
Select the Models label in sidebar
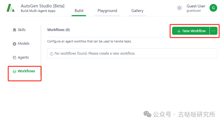tap(24, 44)
